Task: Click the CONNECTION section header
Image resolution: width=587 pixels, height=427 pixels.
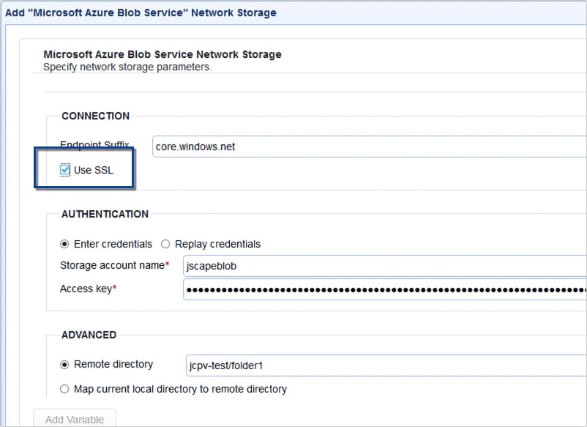Action: pyautogui.click(x=95, y=116)
